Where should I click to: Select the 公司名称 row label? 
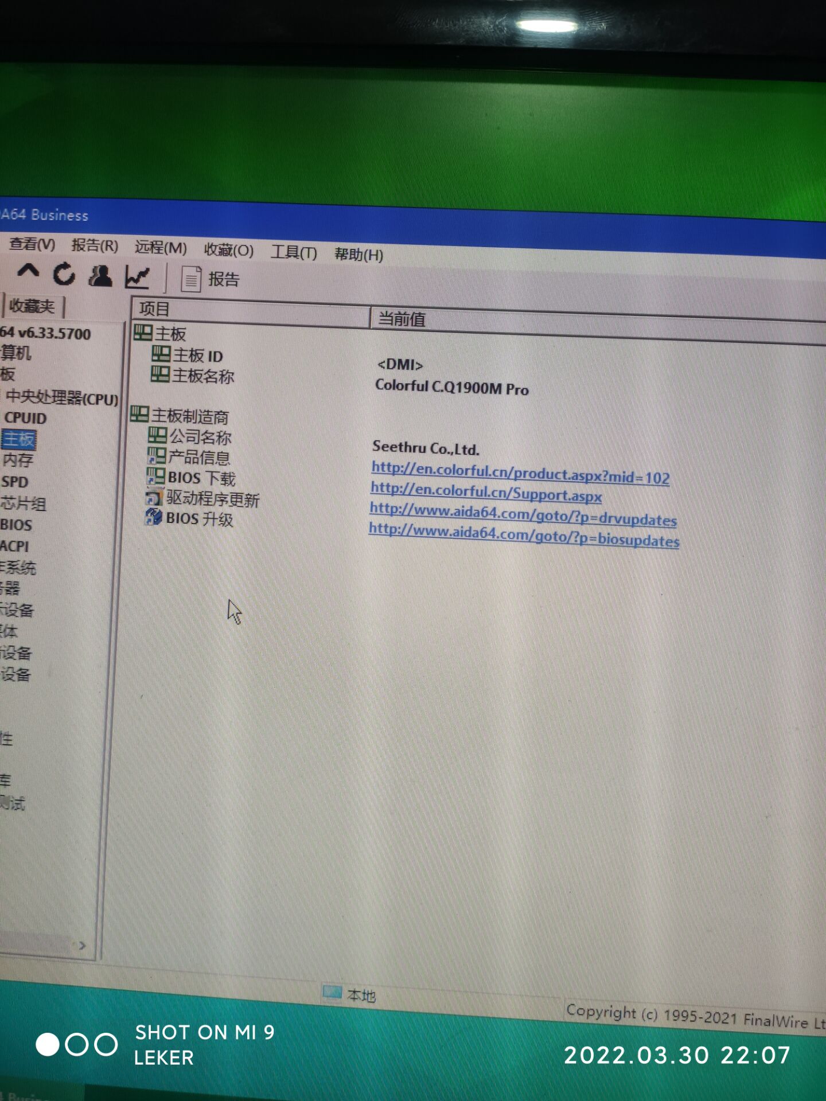point(201,437)
